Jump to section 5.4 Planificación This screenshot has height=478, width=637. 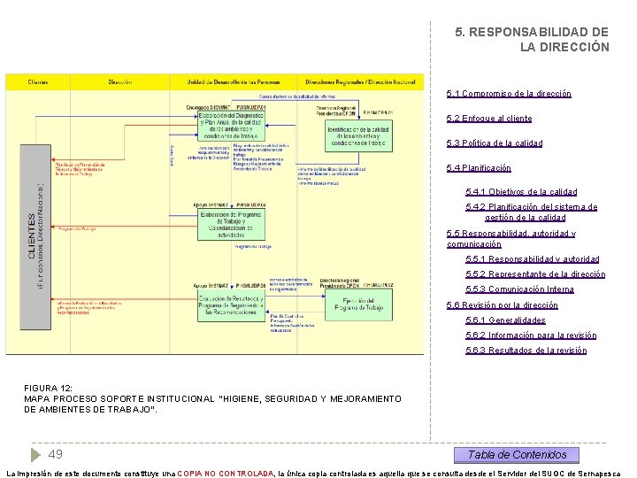click(x=479, y=168)
